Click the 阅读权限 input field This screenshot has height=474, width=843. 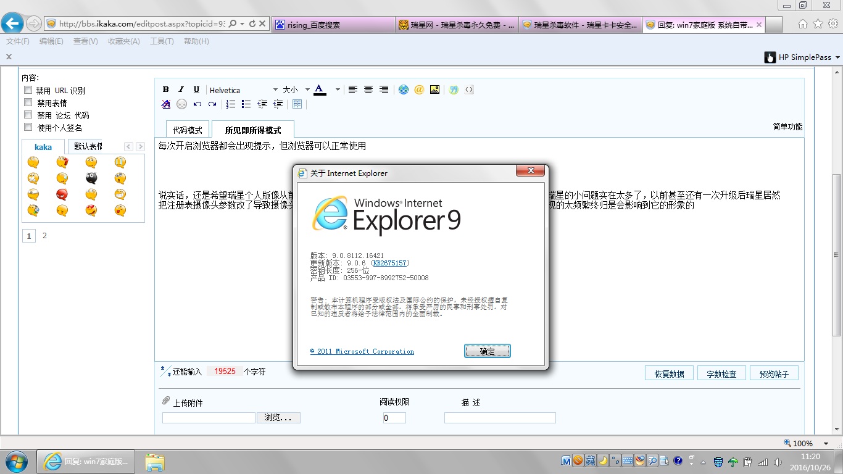pyautogui.click(x=394, y=418)
